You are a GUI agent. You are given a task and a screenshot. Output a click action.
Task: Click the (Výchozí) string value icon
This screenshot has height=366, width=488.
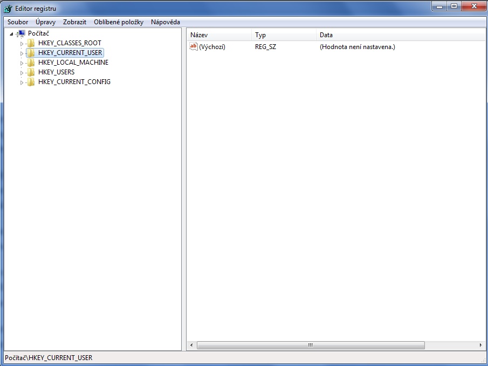point(194,47)
